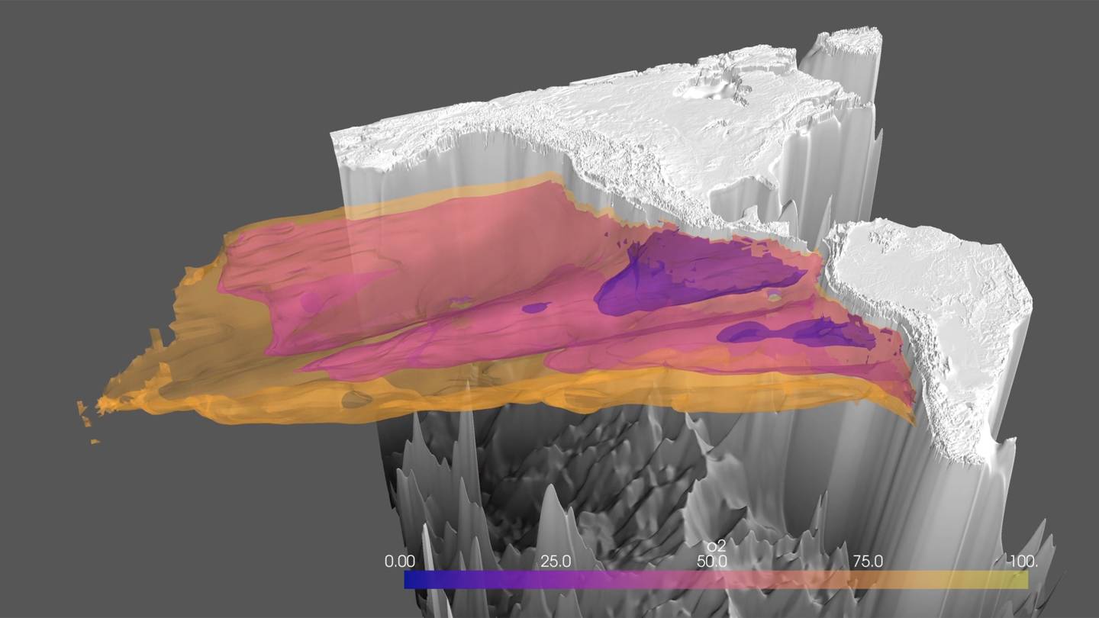The image size is (1099, 618).
Task: Select the 0.00 tick label on the legend
Action: [398, 560]
